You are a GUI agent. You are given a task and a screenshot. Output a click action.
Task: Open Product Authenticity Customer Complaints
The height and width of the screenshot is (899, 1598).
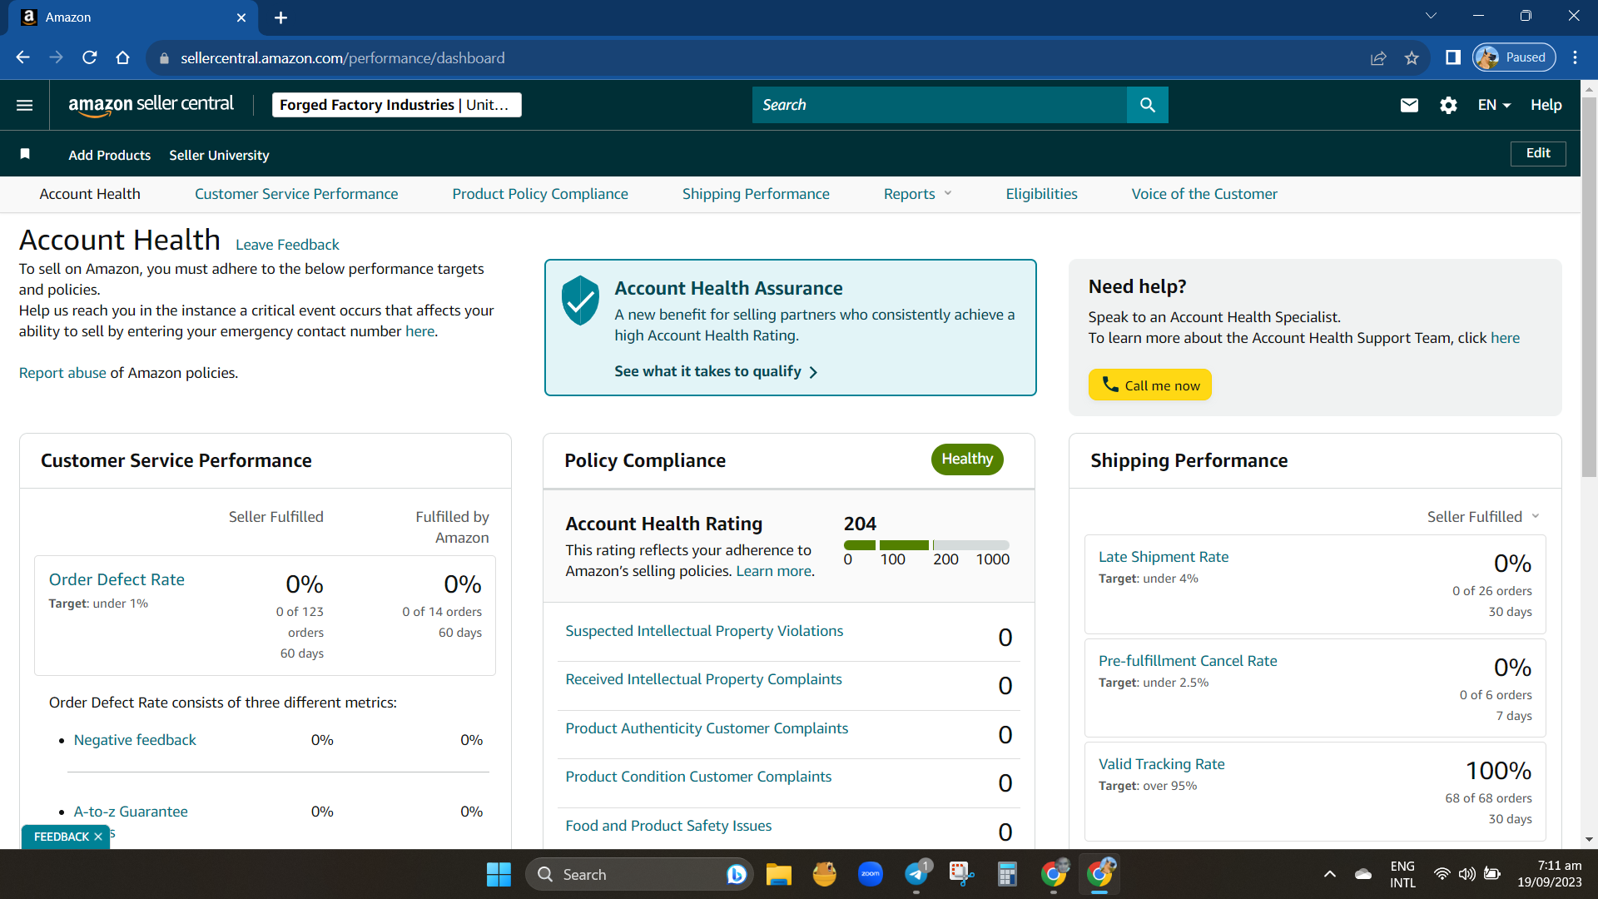pos(707,728)
